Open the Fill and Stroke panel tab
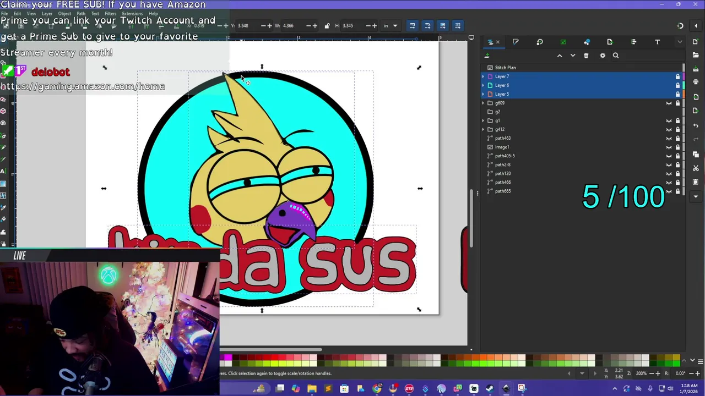705x396 pixels. click(516, 42)
